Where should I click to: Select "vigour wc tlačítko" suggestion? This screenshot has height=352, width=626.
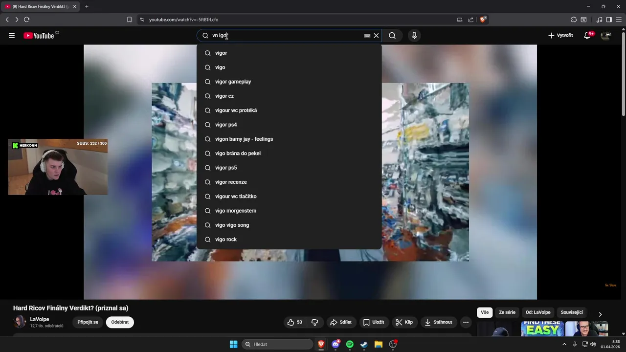(x=289, y=197)
